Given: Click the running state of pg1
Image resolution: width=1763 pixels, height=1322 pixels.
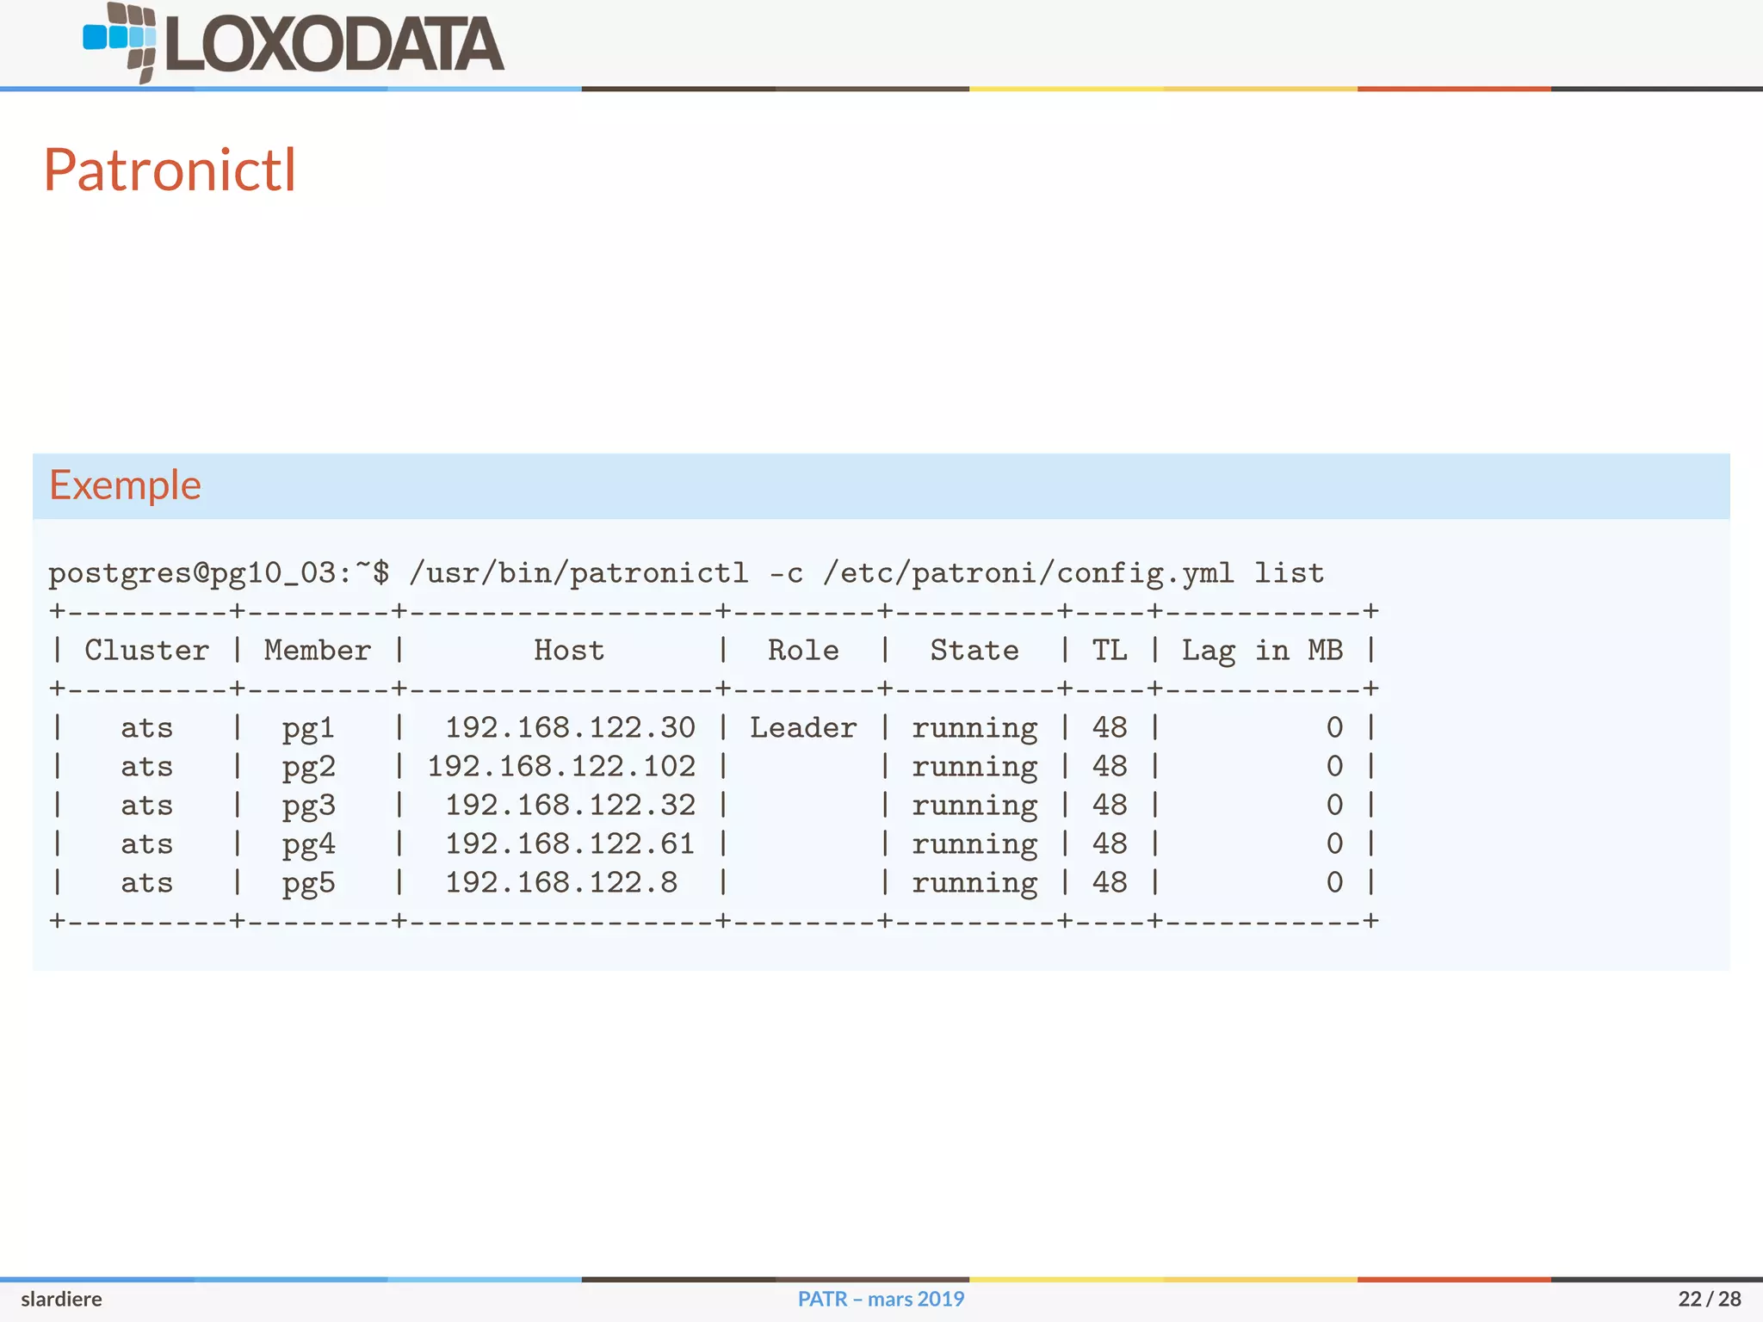Looking at the screenshot, I should pyautogui.click(x=974, y=729).
